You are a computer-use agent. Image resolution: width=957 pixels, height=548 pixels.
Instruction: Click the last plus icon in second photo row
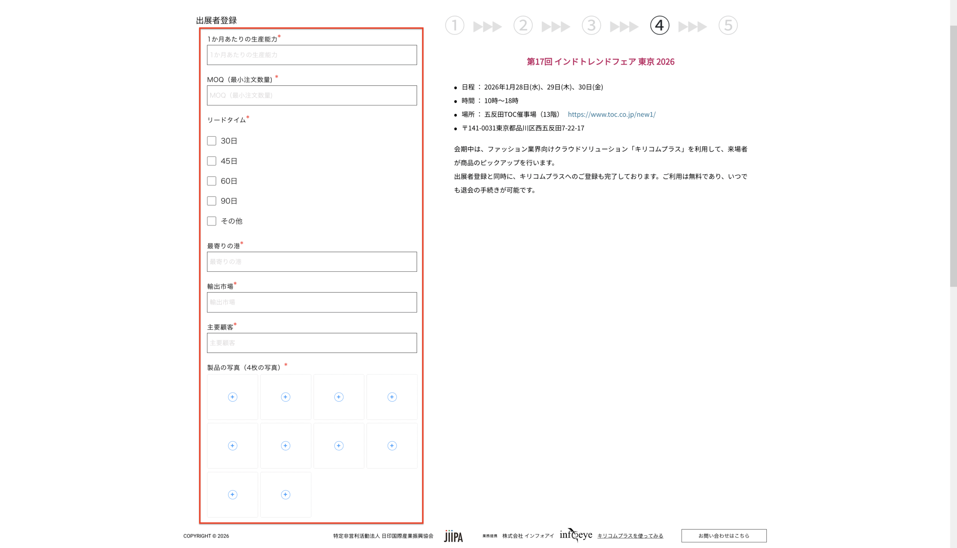[392, 446]
